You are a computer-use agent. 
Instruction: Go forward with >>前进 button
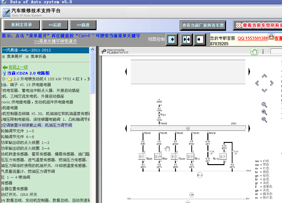83,25
